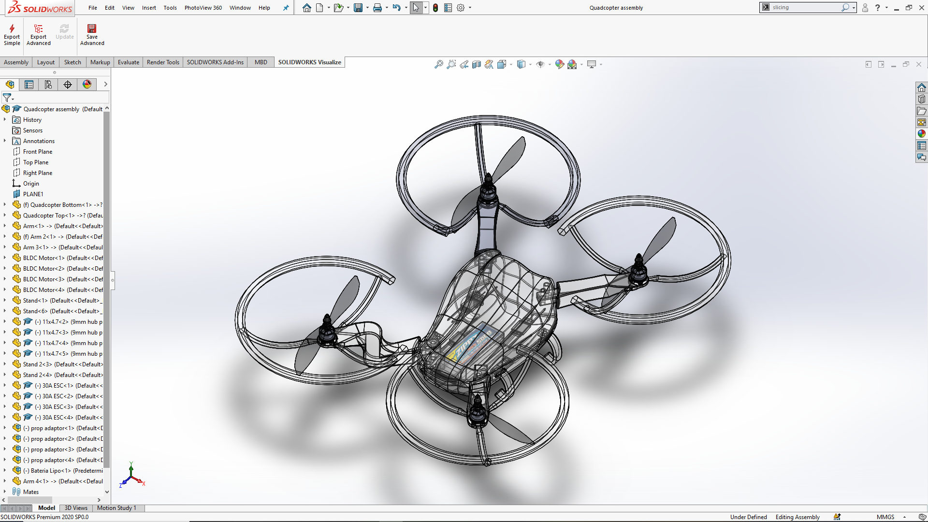Click Zoom to Fit icon
The image size is (928, 522).
pyautogui.click(x=439, y=64)
